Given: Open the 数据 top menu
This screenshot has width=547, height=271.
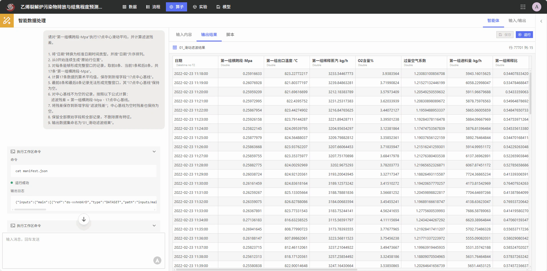Looking at the screenshot, I should pos(130,7).
